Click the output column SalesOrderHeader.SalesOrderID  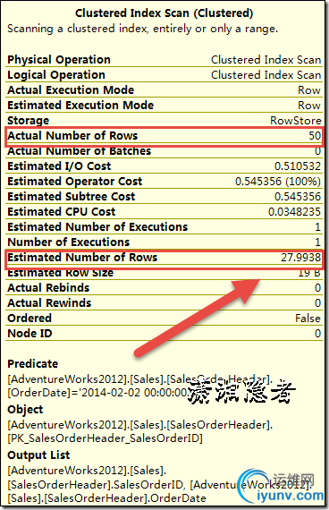click(x=96, y=485)
